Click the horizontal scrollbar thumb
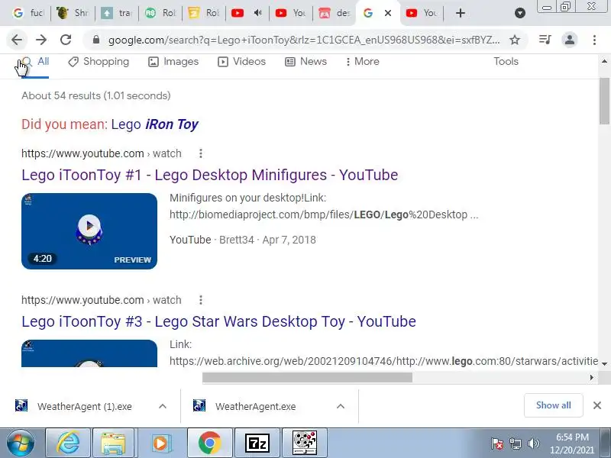 click(x=307, y=377)
